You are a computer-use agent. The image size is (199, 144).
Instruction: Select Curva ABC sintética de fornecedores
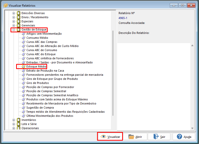50,58
